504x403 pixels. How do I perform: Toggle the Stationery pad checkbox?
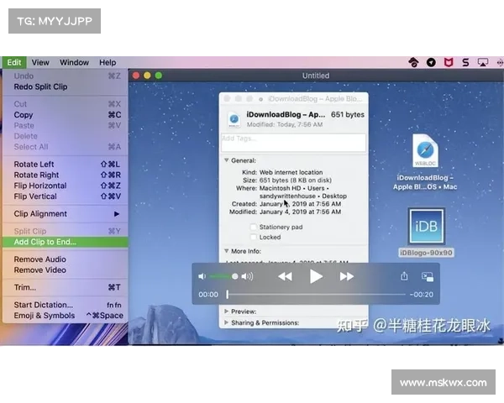pyautogui.click(x=254, y=228)
